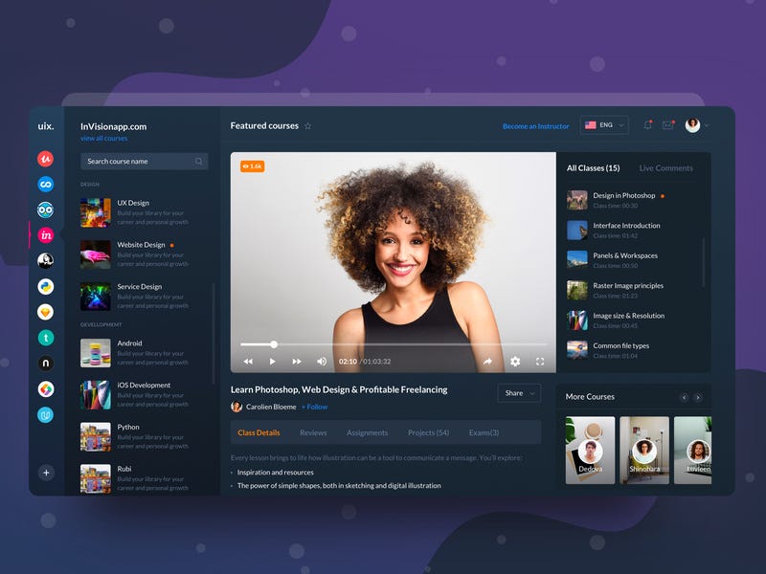Go to next More Courses
The image size is (766, 574).
click(x=698, y=397)
